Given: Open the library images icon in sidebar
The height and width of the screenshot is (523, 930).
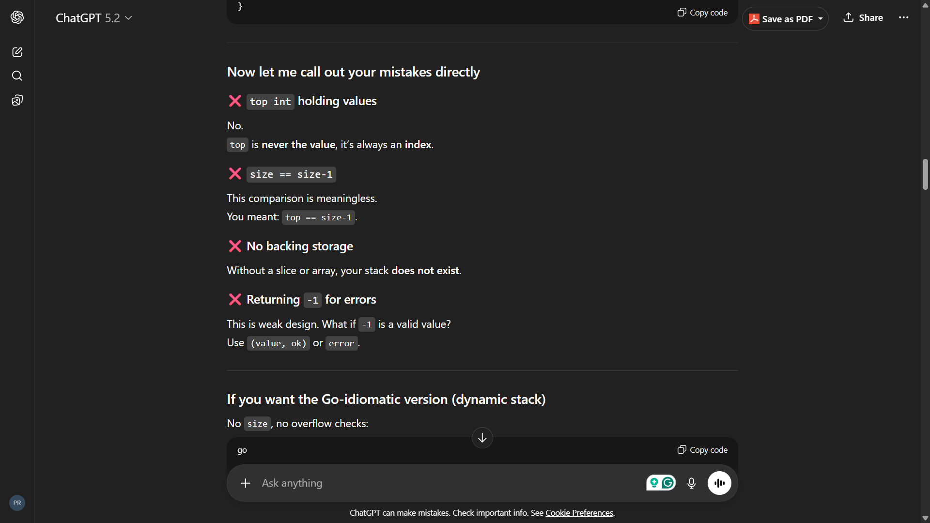Looking at the screenshot, I should (17, 100).
